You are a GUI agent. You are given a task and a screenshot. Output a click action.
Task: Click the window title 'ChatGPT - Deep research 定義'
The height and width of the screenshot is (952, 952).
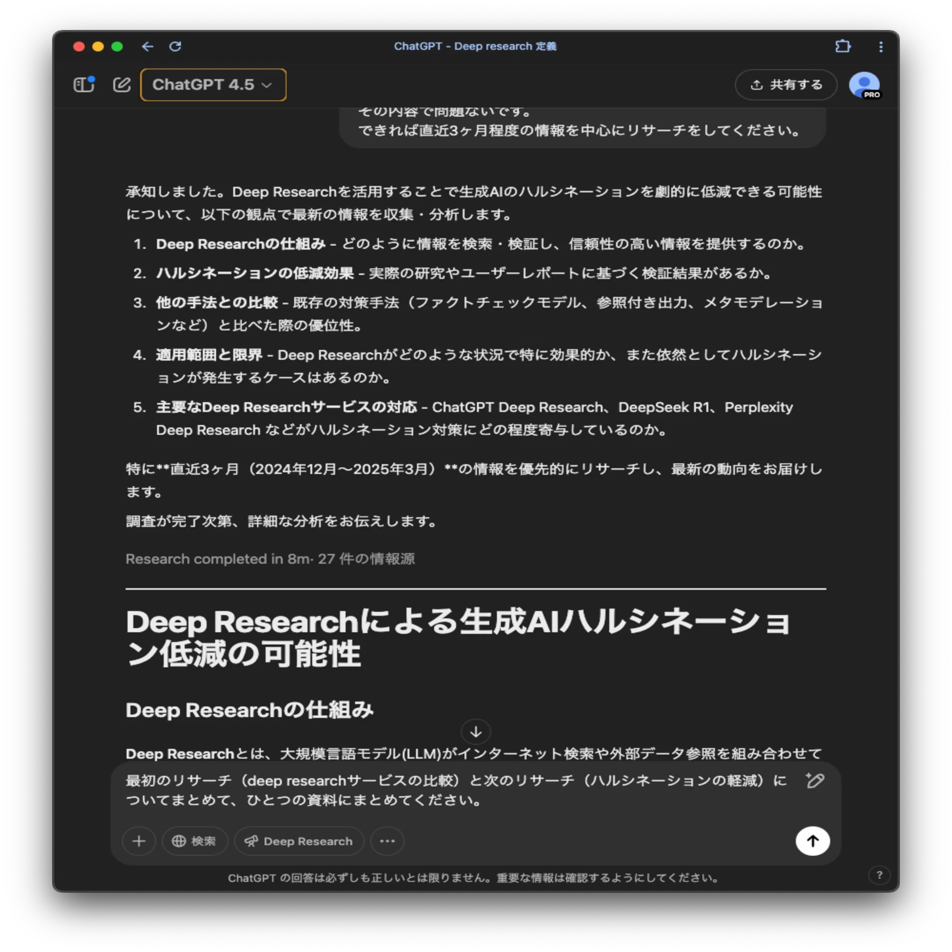[x=475, y=46]
